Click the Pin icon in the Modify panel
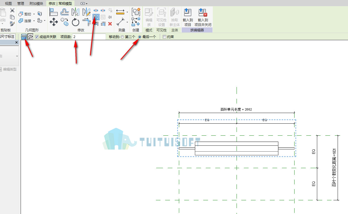The height and width of the screenshot is (214, 348). [x=110, y=17]
